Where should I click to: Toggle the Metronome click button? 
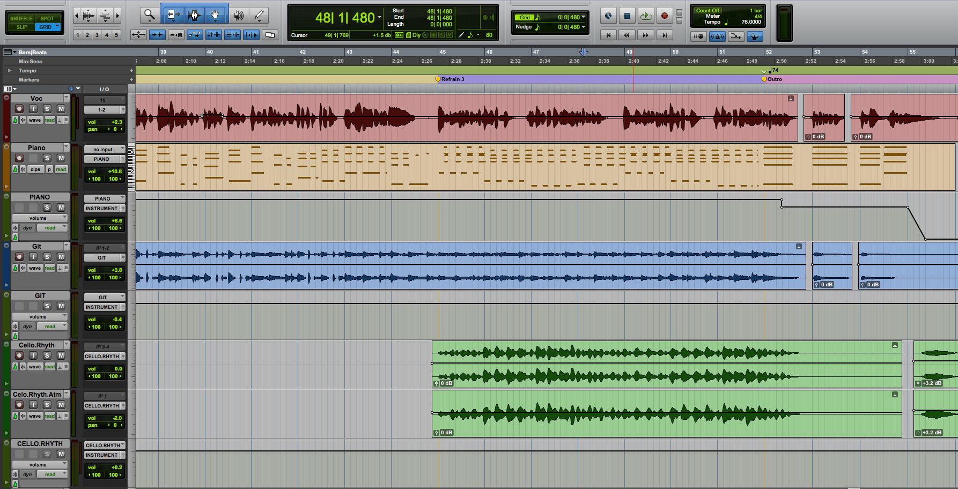pos(717,36)
